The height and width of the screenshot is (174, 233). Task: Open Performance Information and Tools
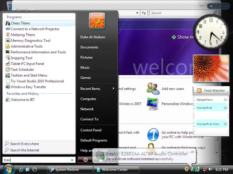tap(40, 52)
